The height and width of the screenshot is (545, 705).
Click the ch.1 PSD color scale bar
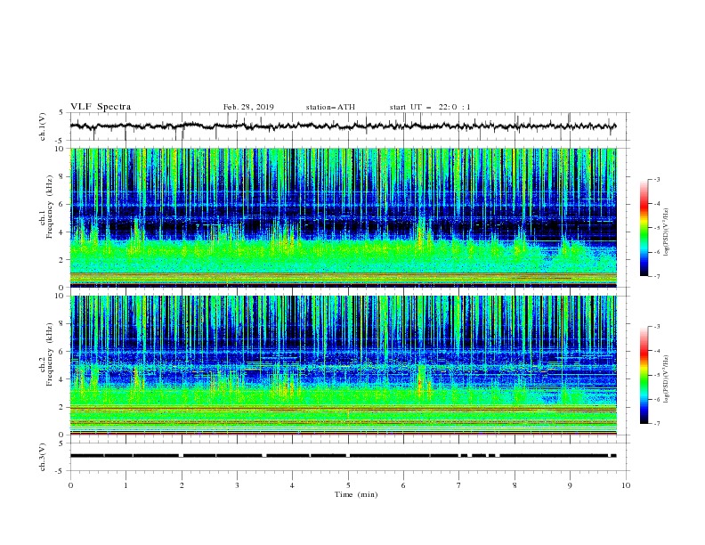click(x=644, y=227)
